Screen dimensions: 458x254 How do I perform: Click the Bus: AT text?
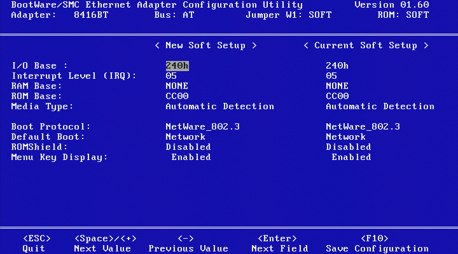pyautogui.click(x=174, y=15)
